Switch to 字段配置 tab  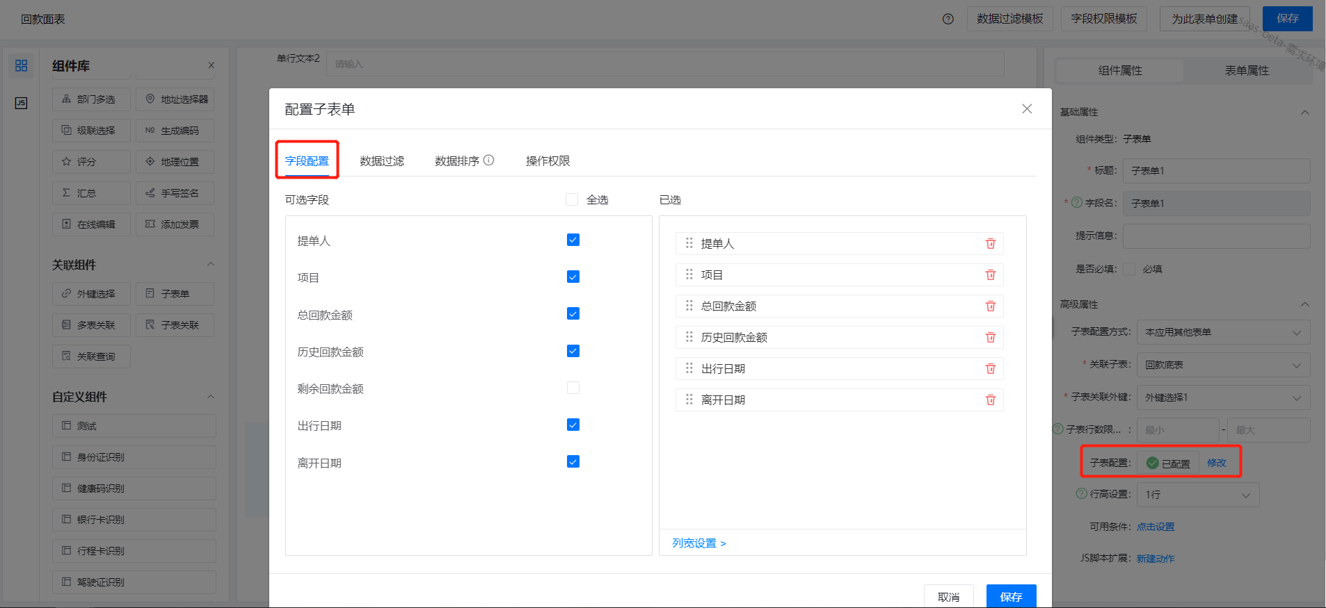[x=307, y=161]
